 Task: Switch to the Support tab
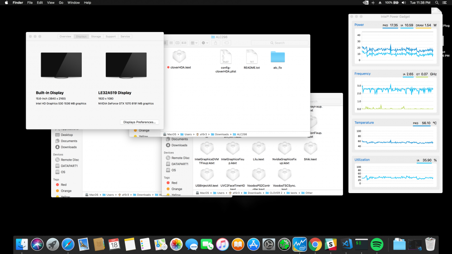point(111,37)
